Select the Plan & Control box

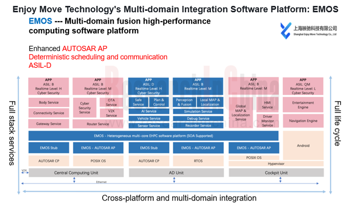[x=159, y=102]
